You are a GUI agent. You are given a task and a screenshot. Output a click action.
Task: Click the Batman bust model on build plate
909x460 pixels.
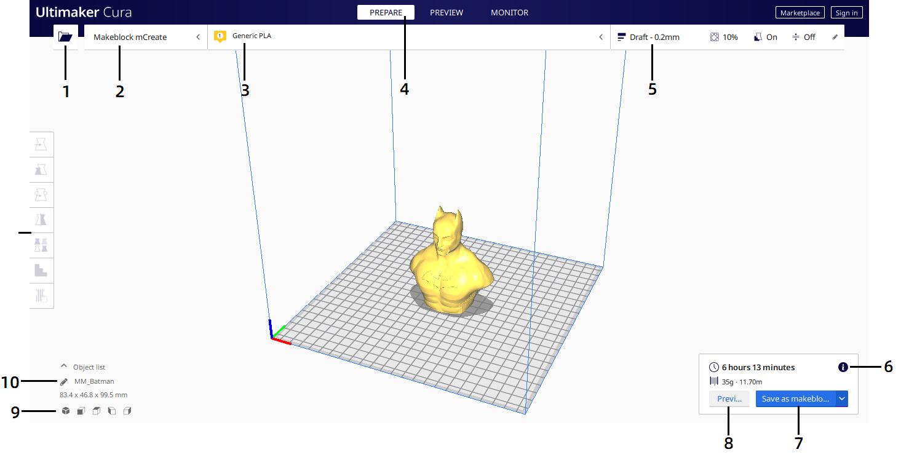450,264
